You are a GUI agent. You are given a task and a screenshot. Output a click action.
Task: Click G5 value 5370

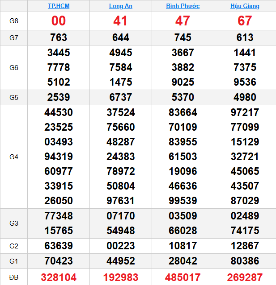[183, 97]
